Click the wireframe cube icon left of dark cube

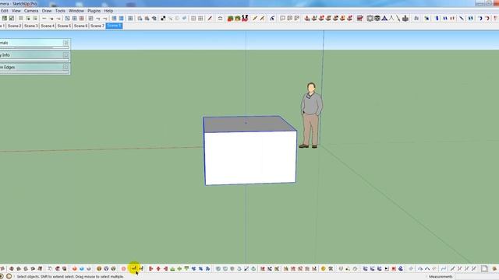[370, 19]
